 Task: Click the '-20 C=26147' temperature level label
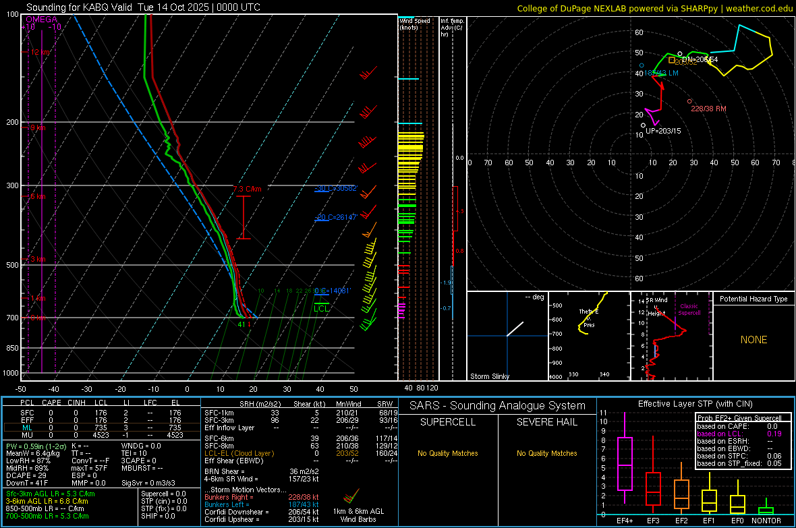[x=336, y=217]
